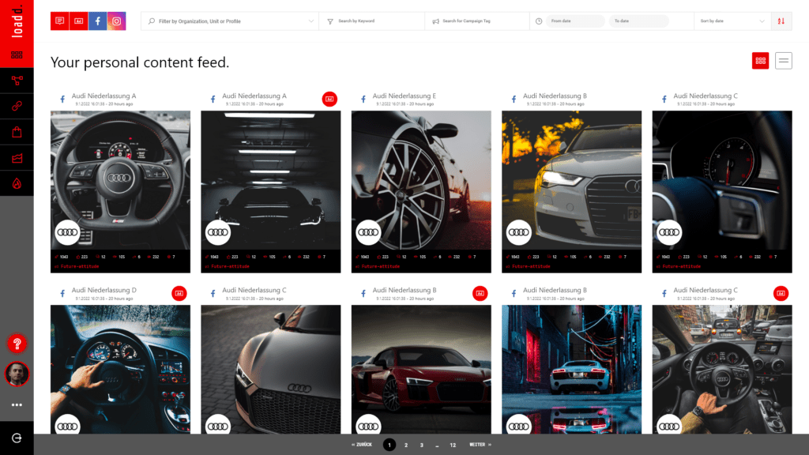
Task: Click the Search by Keyword field
Action: [x=372, y=21]
